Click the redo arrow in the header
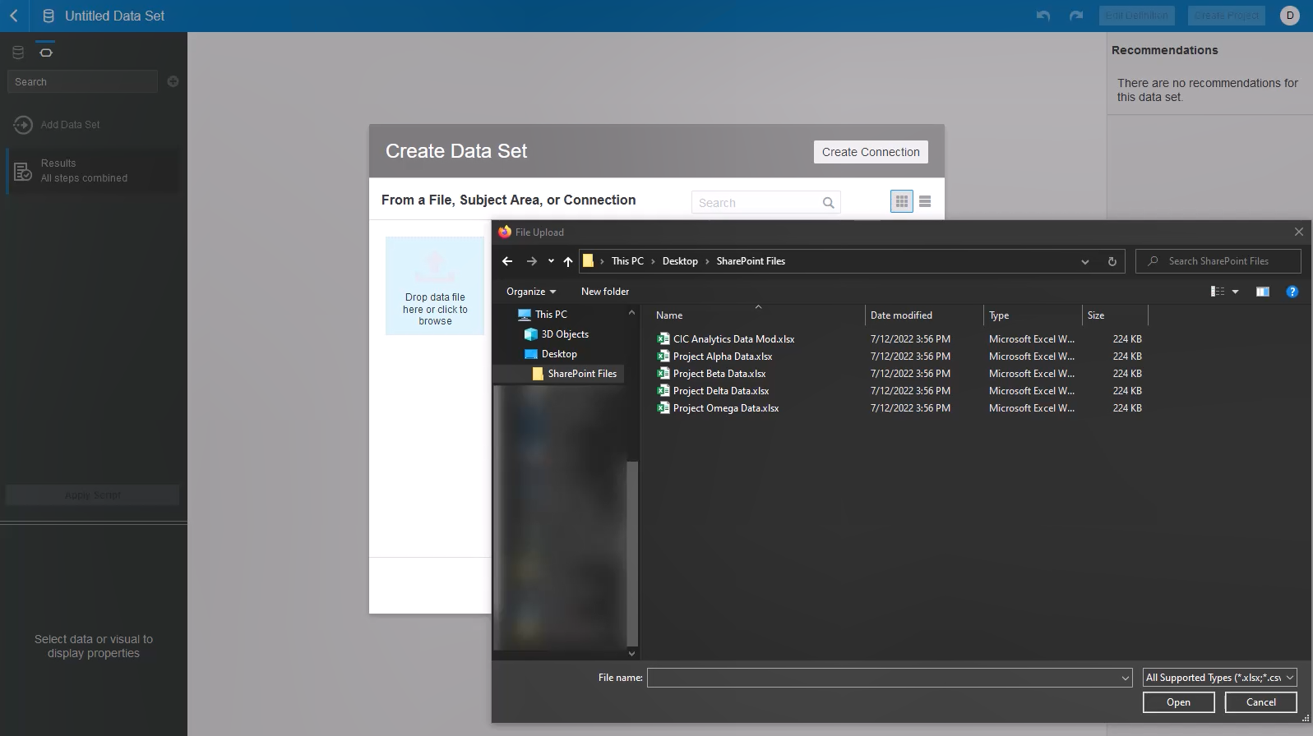The width and height of the screenshot is (1313, 736). (1076, 16)
